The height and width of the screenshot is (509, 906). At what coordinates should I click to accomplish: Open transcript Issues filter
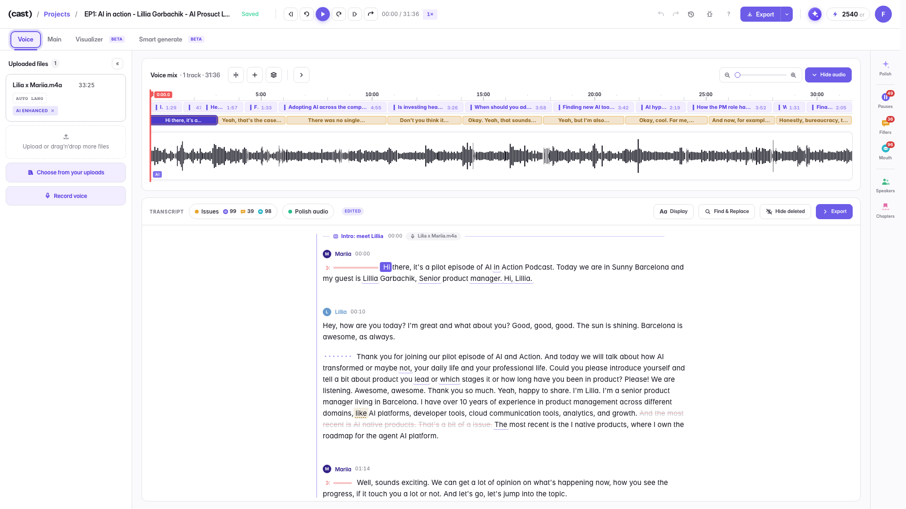point(233,212)
